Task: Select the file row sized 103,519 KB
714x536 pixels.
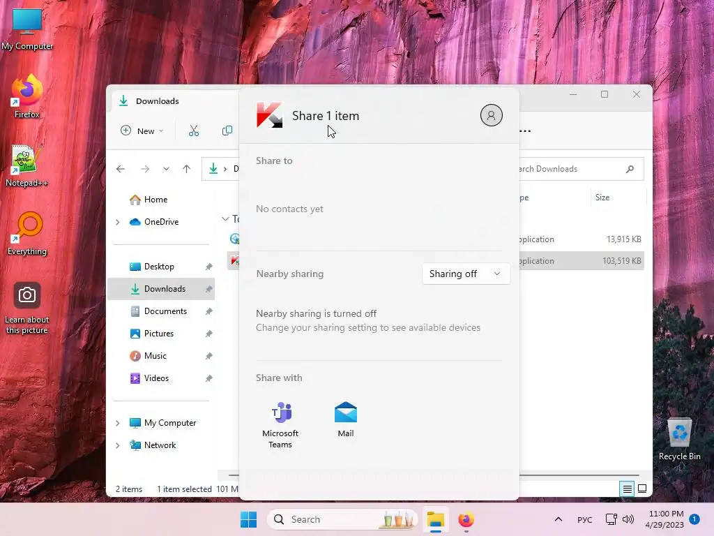Action: pyautogui.click(x=581, y=261)
